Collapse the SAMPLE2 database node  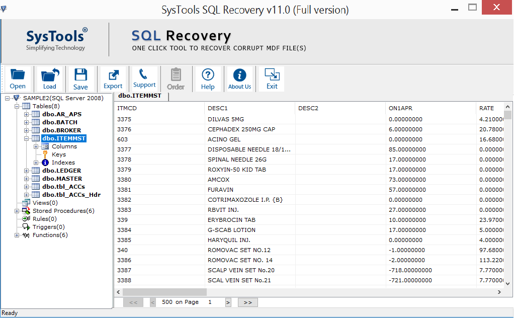click(x=7, y=98)
